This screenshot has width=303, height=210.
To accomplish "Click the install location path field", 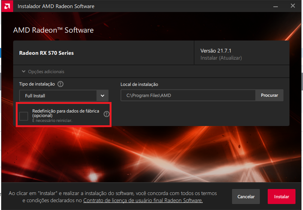I will (188, 95).
